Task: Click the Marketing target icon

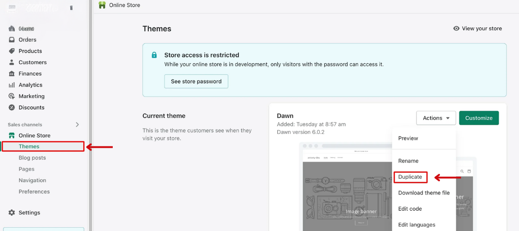Action: pos(12,96)
